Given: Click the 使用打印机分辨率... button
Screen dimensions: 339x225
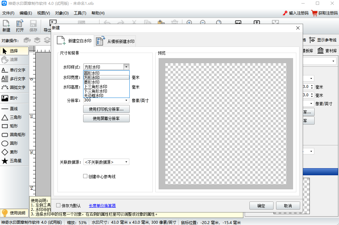Looking at the screenshot, I should tap(106, 109).
